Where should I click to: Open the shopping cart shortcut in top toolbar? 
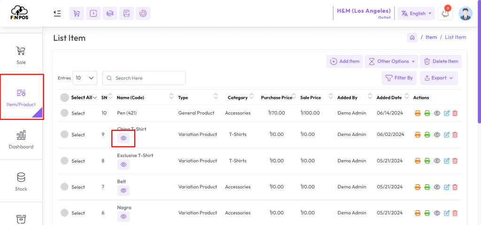[x=77, y=14]
